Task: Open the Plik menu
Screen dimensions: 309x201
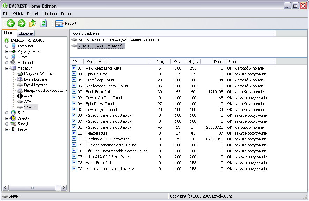Action: [6, 14]
